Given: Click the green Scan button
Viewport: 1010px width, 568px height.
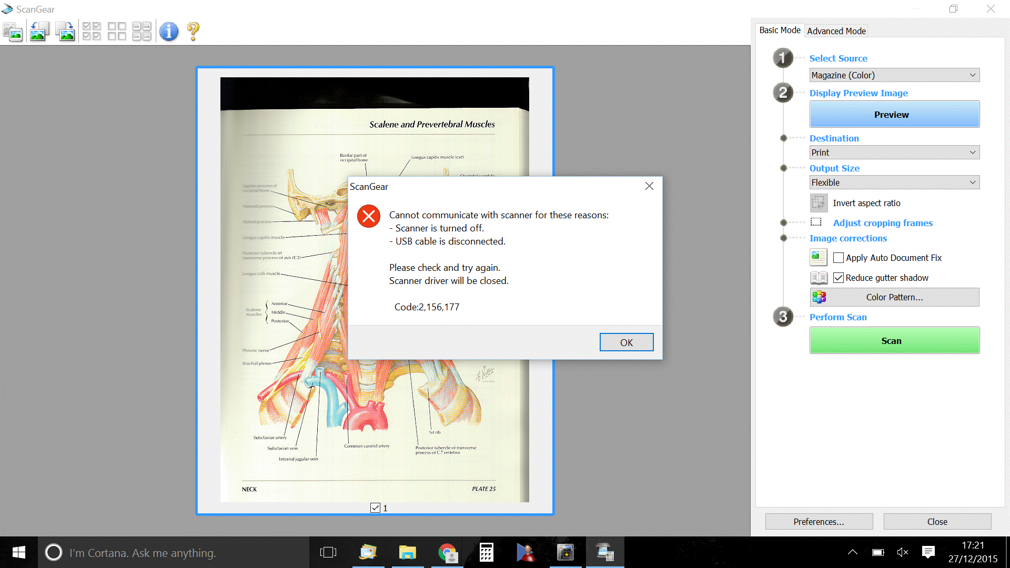Looking at the screenshot, I should (894, 341).
